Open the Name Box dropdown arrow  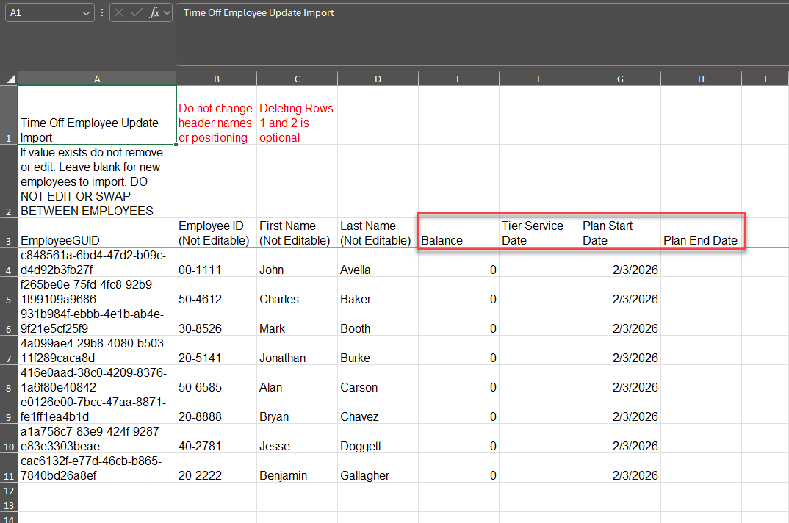(85, 13)
